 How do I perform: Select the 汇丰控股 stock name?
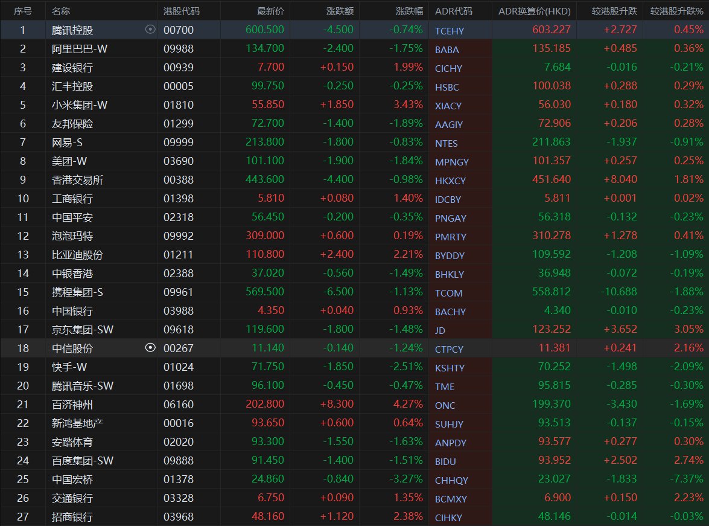(72, 86)
